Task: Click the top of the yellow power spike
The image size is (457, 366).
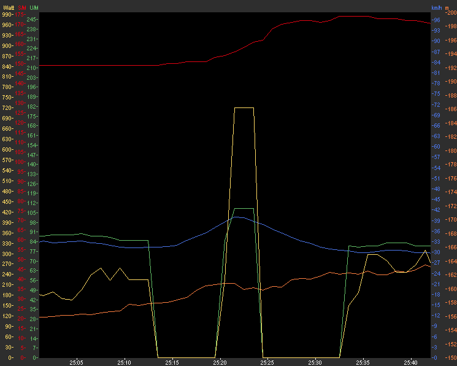Action: click(x=244, y=108)
